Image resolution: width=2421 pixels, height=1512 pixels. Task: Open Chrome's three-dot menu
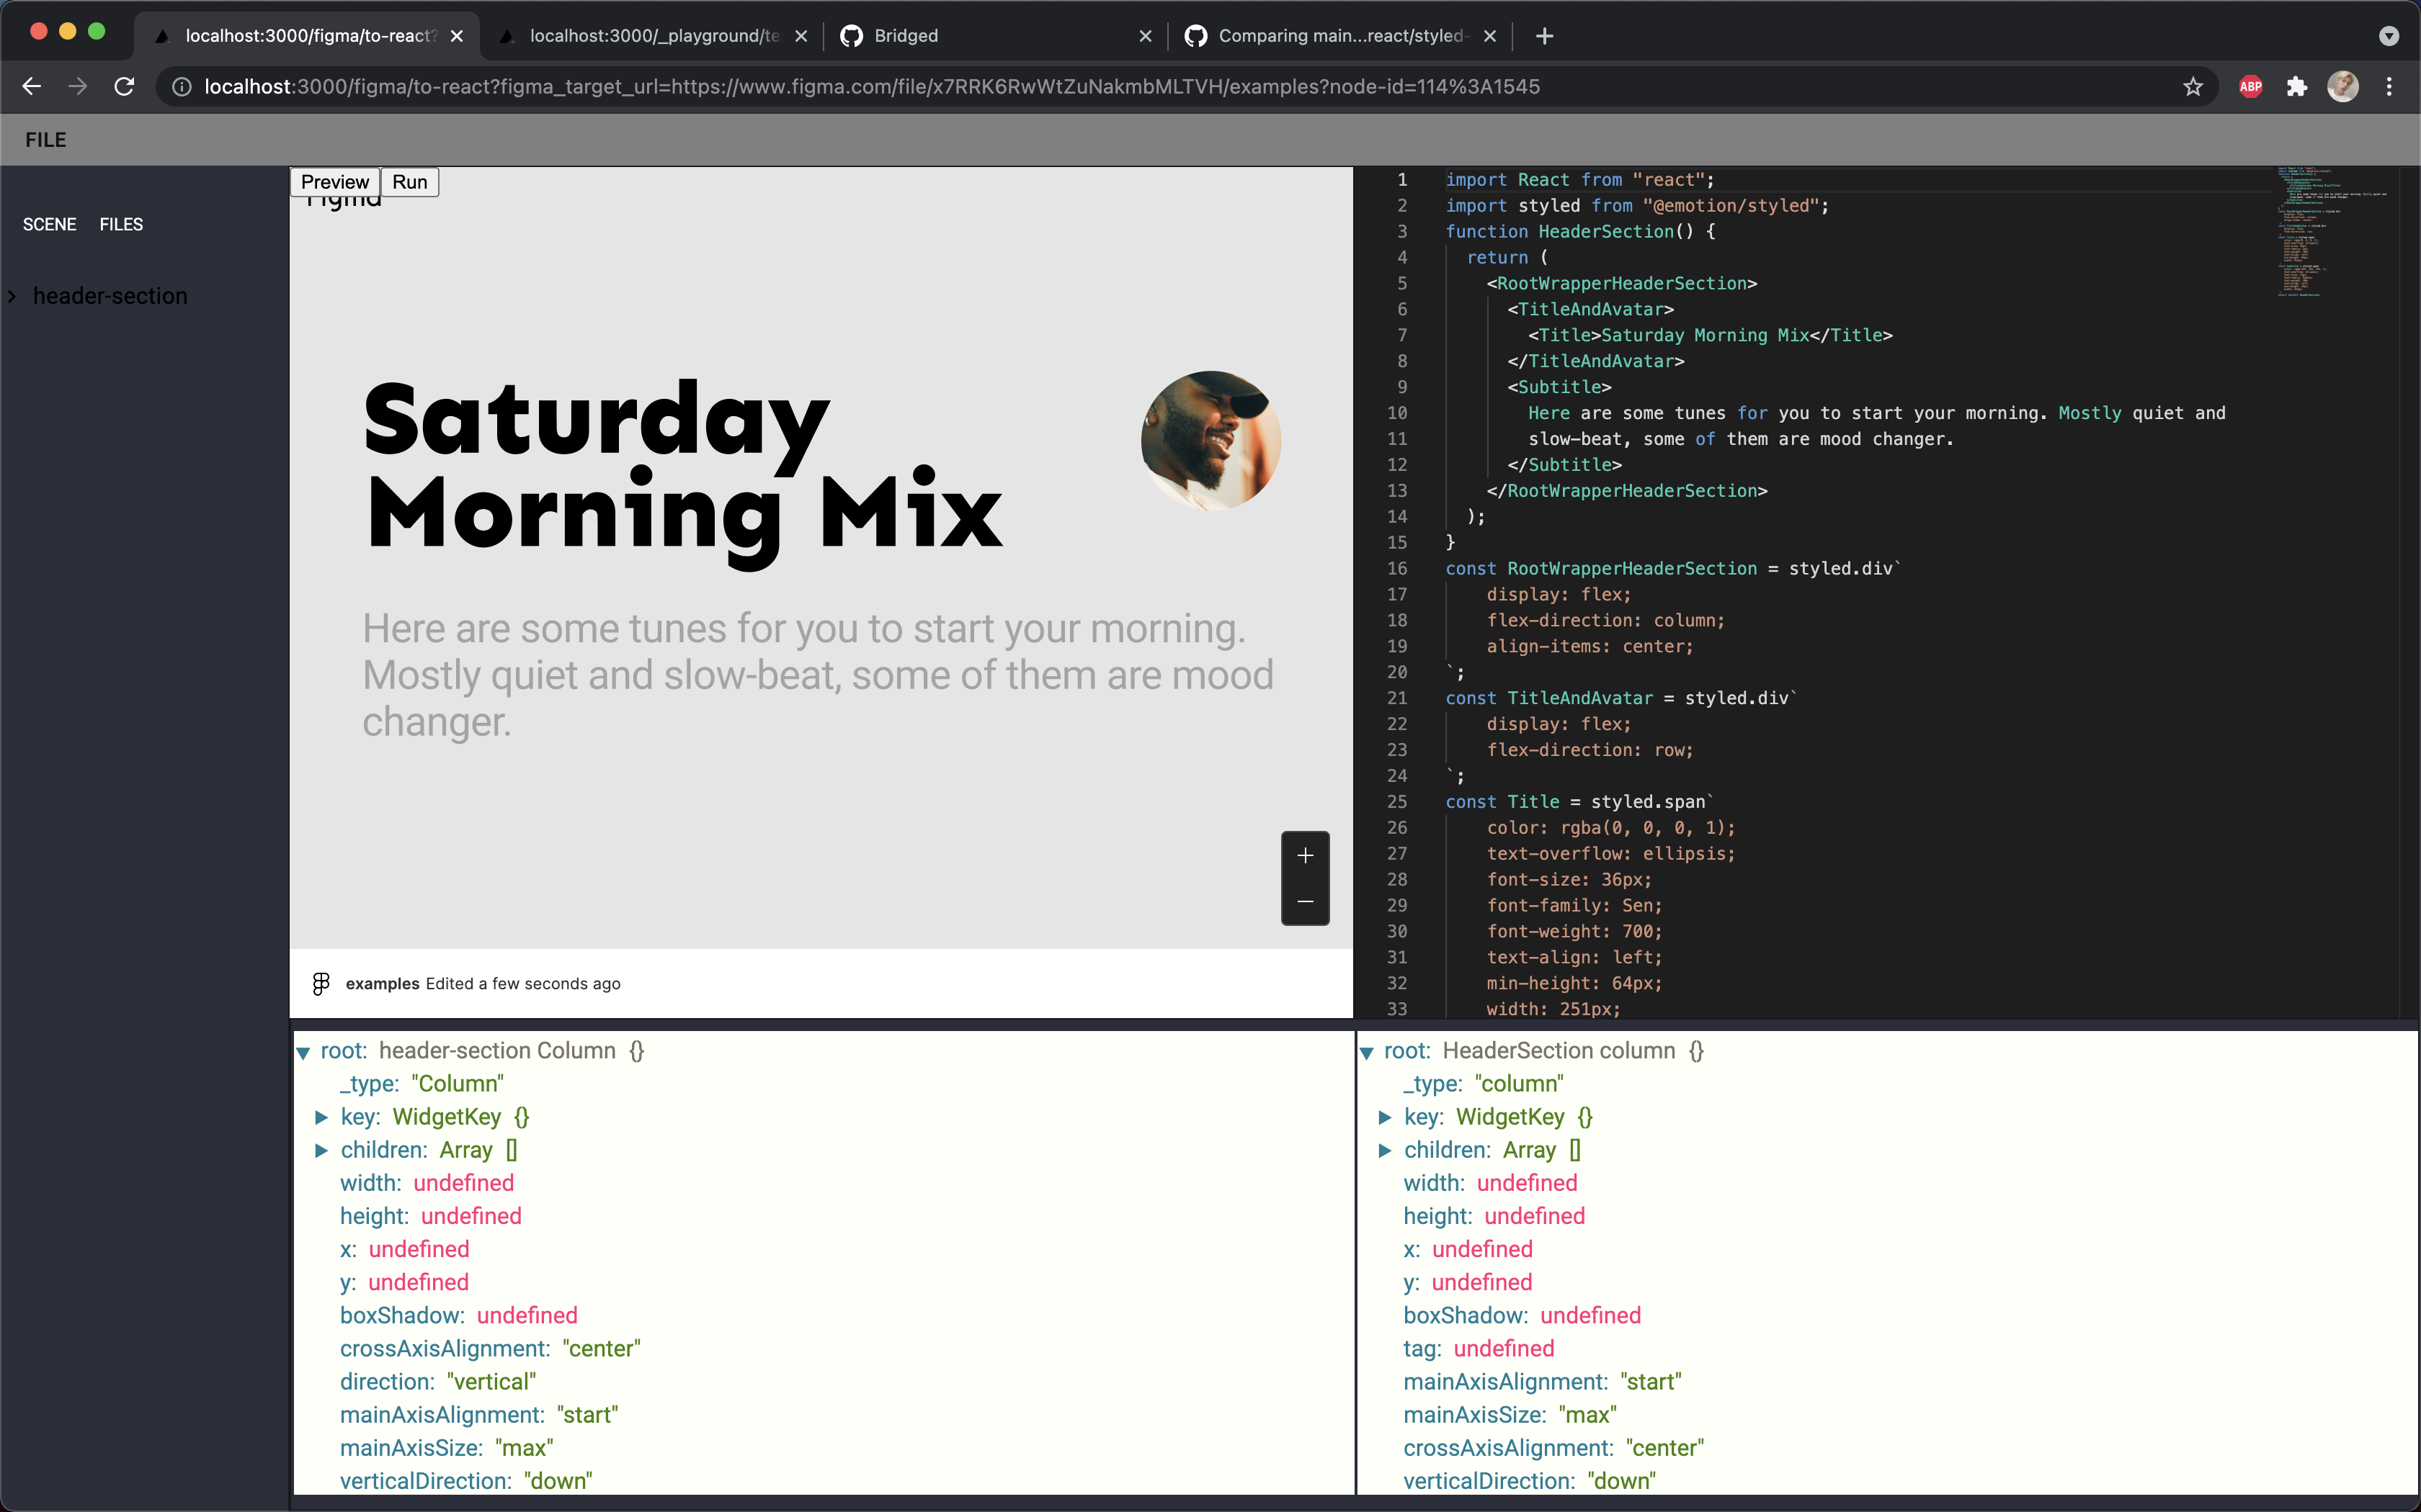[2389, 87]
